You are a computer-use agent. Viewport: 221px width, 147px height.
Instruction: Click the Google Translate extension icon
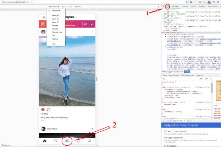(x=191, y=2)
